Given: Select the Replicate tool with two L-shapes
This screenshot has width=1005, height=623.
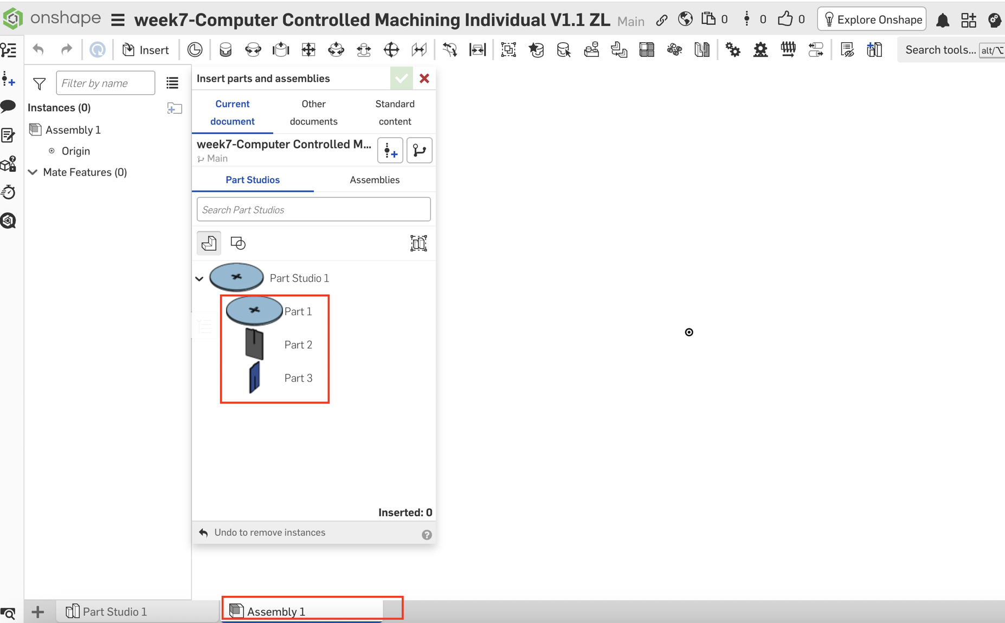Looking at the screenshot, I should click(619, 50).
